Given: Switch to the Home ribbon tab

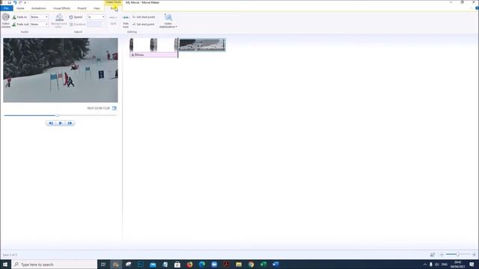Looking at the screenshot, I should point(20,8).
